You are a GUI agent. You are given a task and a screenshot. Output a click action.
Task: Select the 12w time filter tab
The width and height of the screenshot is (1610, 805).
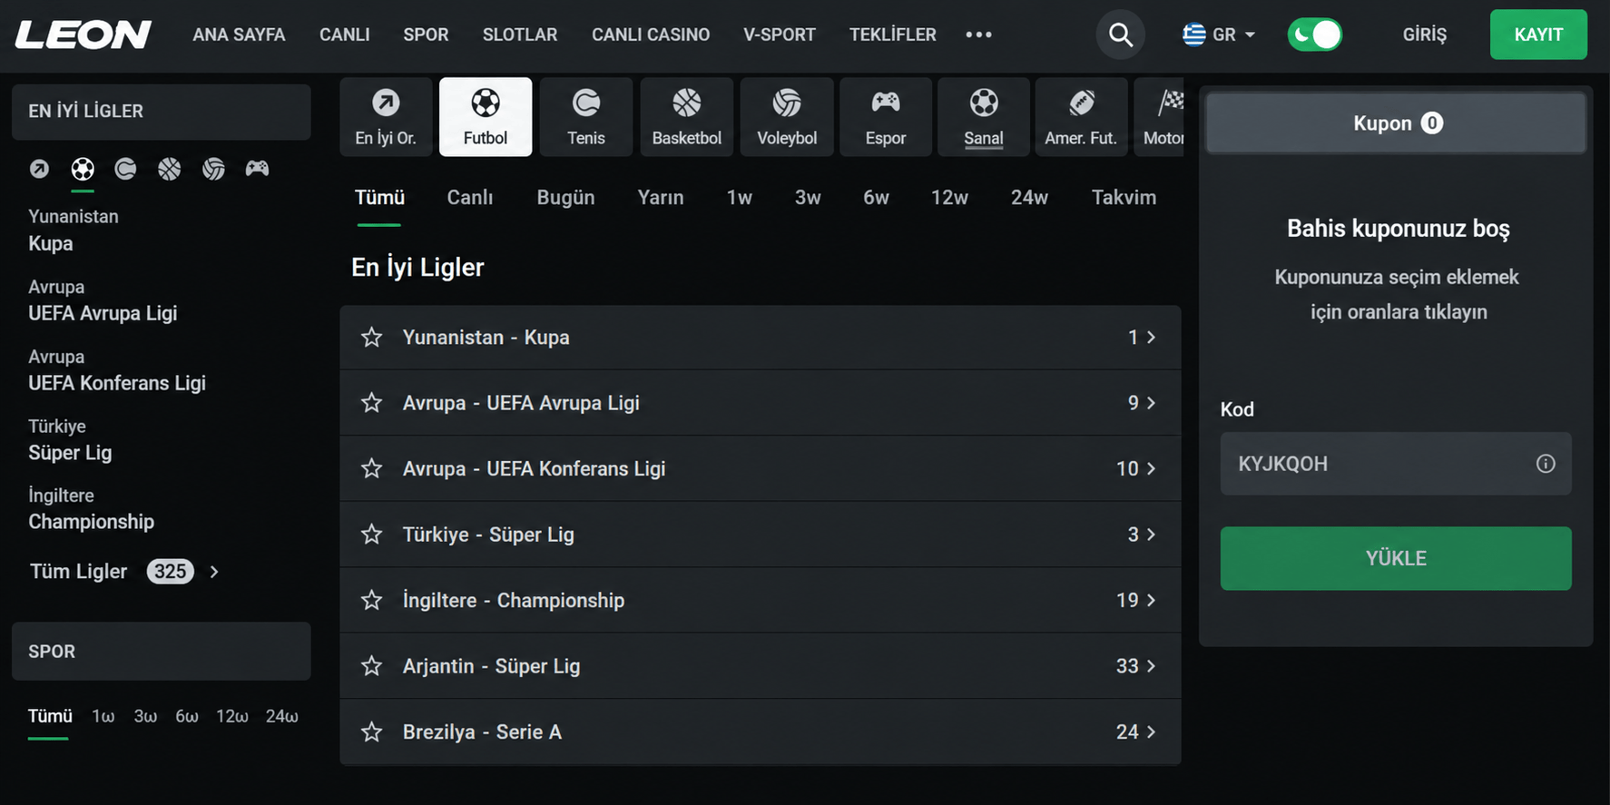point(949,198)
